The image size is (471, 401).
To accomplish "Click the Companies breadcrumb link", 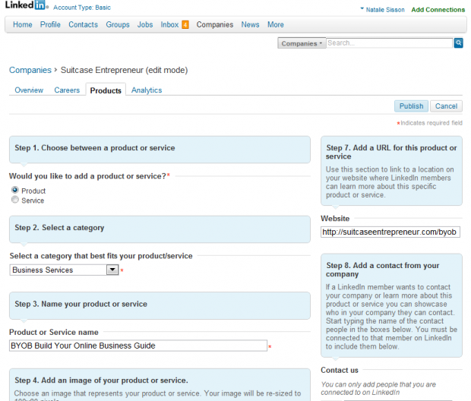I will coord(30,70).
